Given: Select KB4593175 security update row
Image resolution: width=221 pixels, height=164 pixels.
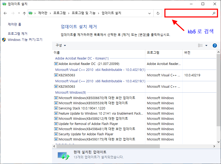Looking at the screenshot, I should tap(97, 139).
